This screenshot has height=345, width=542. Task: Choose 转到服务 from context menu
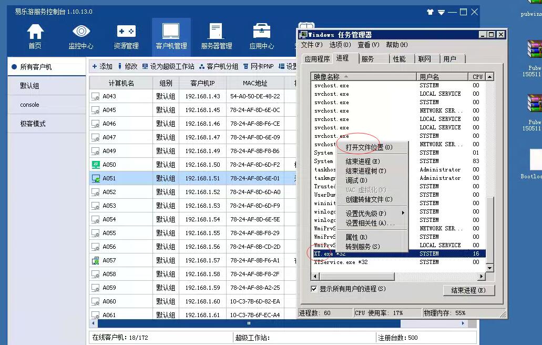(372, 247)
